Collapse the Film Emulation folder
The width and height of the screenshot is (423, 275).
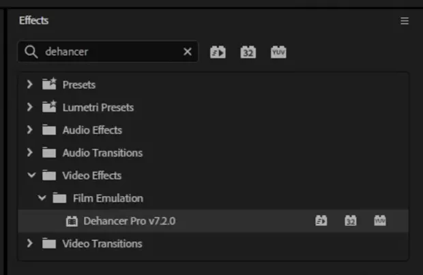(42, 199)
